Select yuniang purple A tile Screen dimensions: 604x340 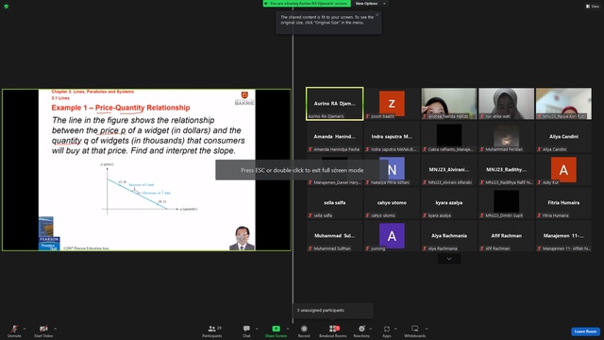coord(392,236)
